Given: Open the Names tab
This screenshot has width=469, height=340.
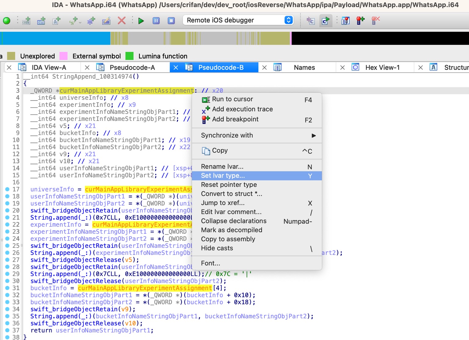Looking at the screenshot, I should pos(304,67).
